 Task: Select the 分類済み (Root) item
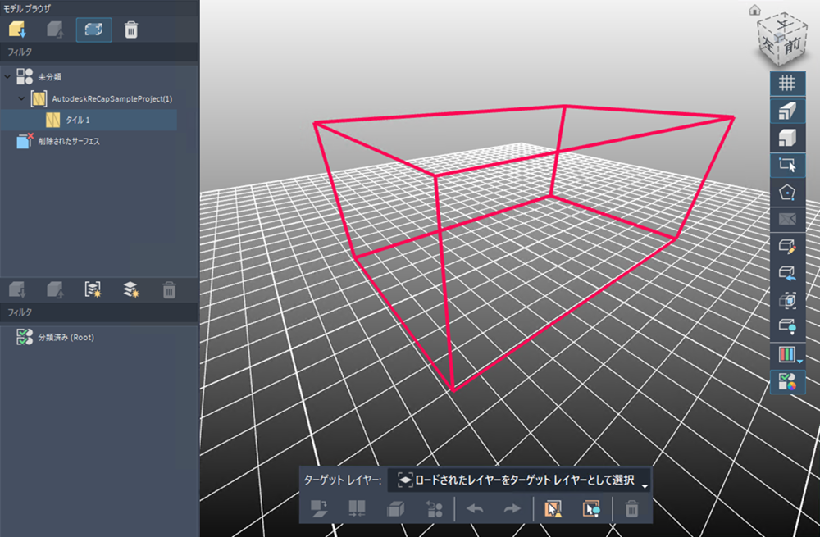(56, 337)
